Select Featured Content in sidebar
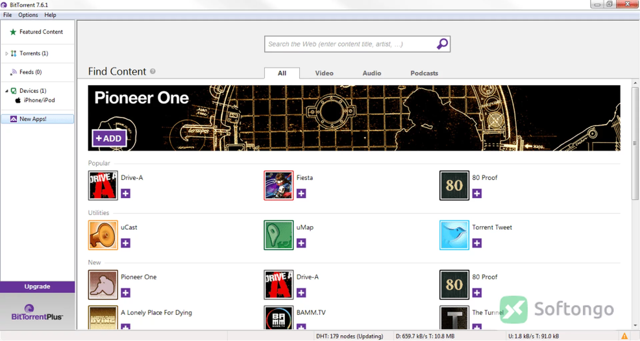Screen dimensions: 640x341 [x=37, y=32]
